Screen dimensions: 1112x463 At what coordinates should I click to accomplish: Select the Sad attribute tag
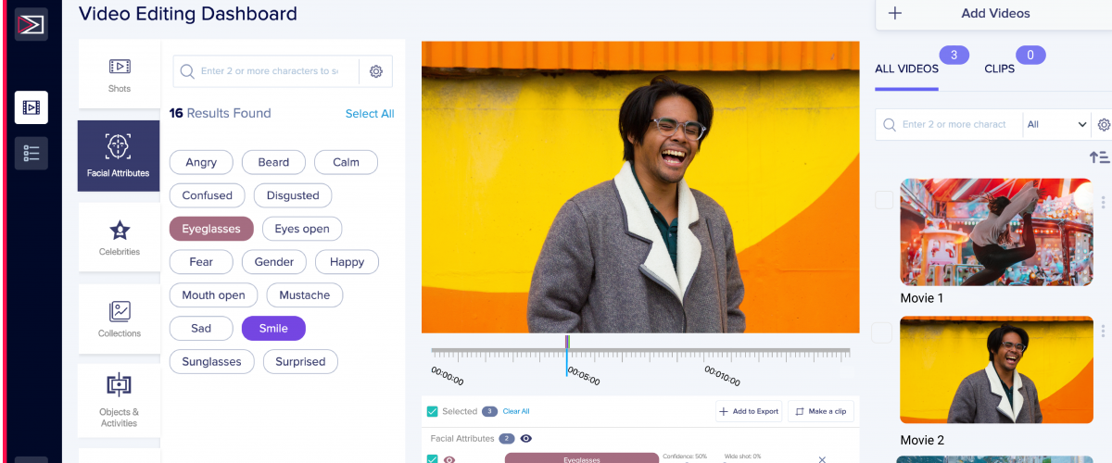(x=201, y=329)
